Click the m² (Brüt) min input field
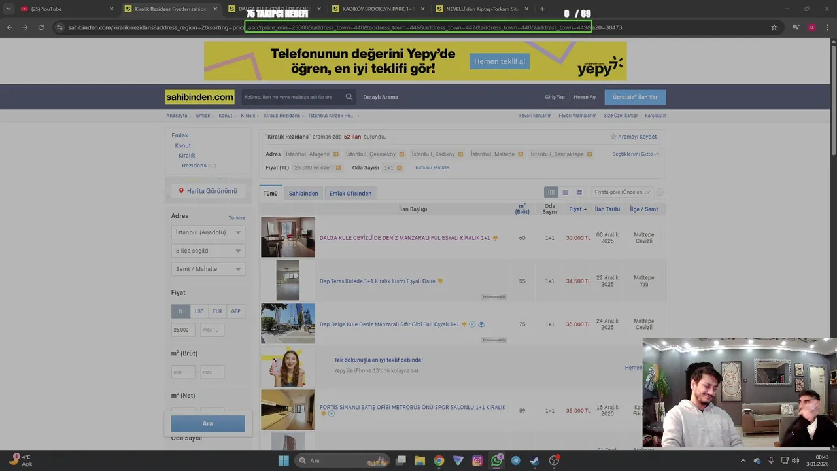Screen dimensions: 837x471 pos(183,372)
